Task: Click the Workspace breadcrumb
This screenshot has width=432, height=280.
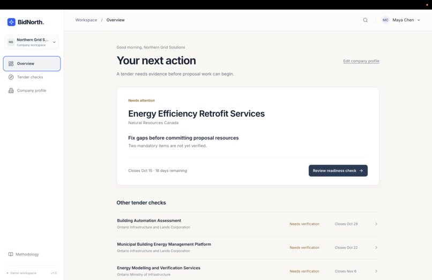Action: tap(86, 20)
